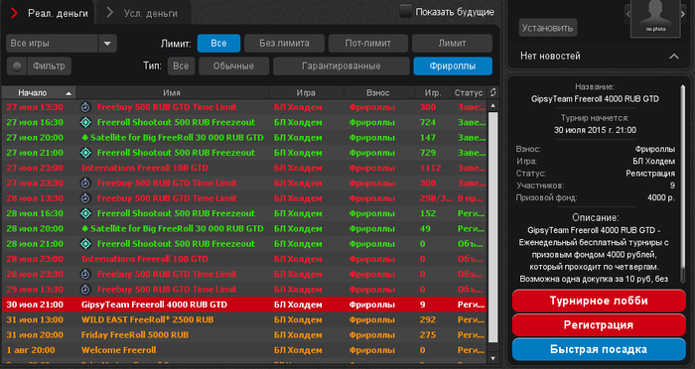
Task: Click spade icon in 28 июл 20:00 Satellite row
Action: (x=85, y=228)
